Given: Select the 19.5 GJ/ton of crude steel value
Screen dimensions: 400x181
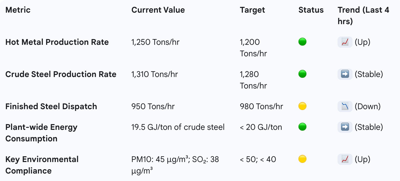Looking at the screenshot, I should tap(178, 127).
